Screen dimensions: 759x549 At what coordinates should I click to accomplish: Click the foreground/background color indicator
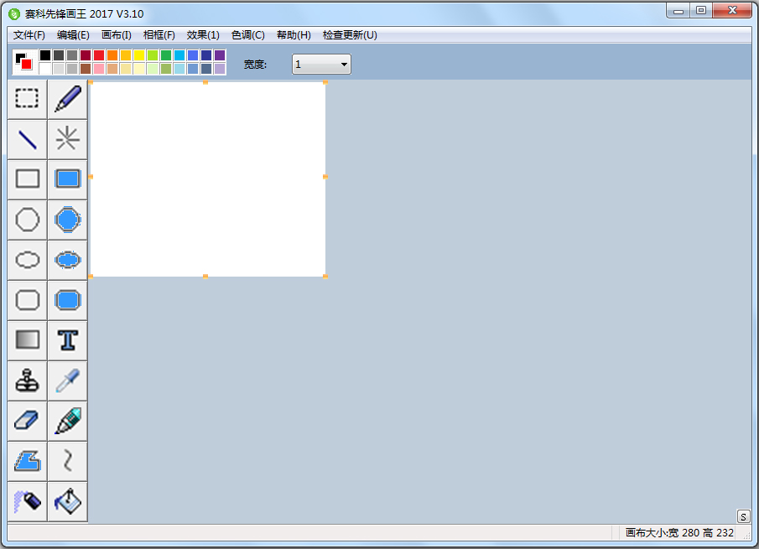click(23, 61)
